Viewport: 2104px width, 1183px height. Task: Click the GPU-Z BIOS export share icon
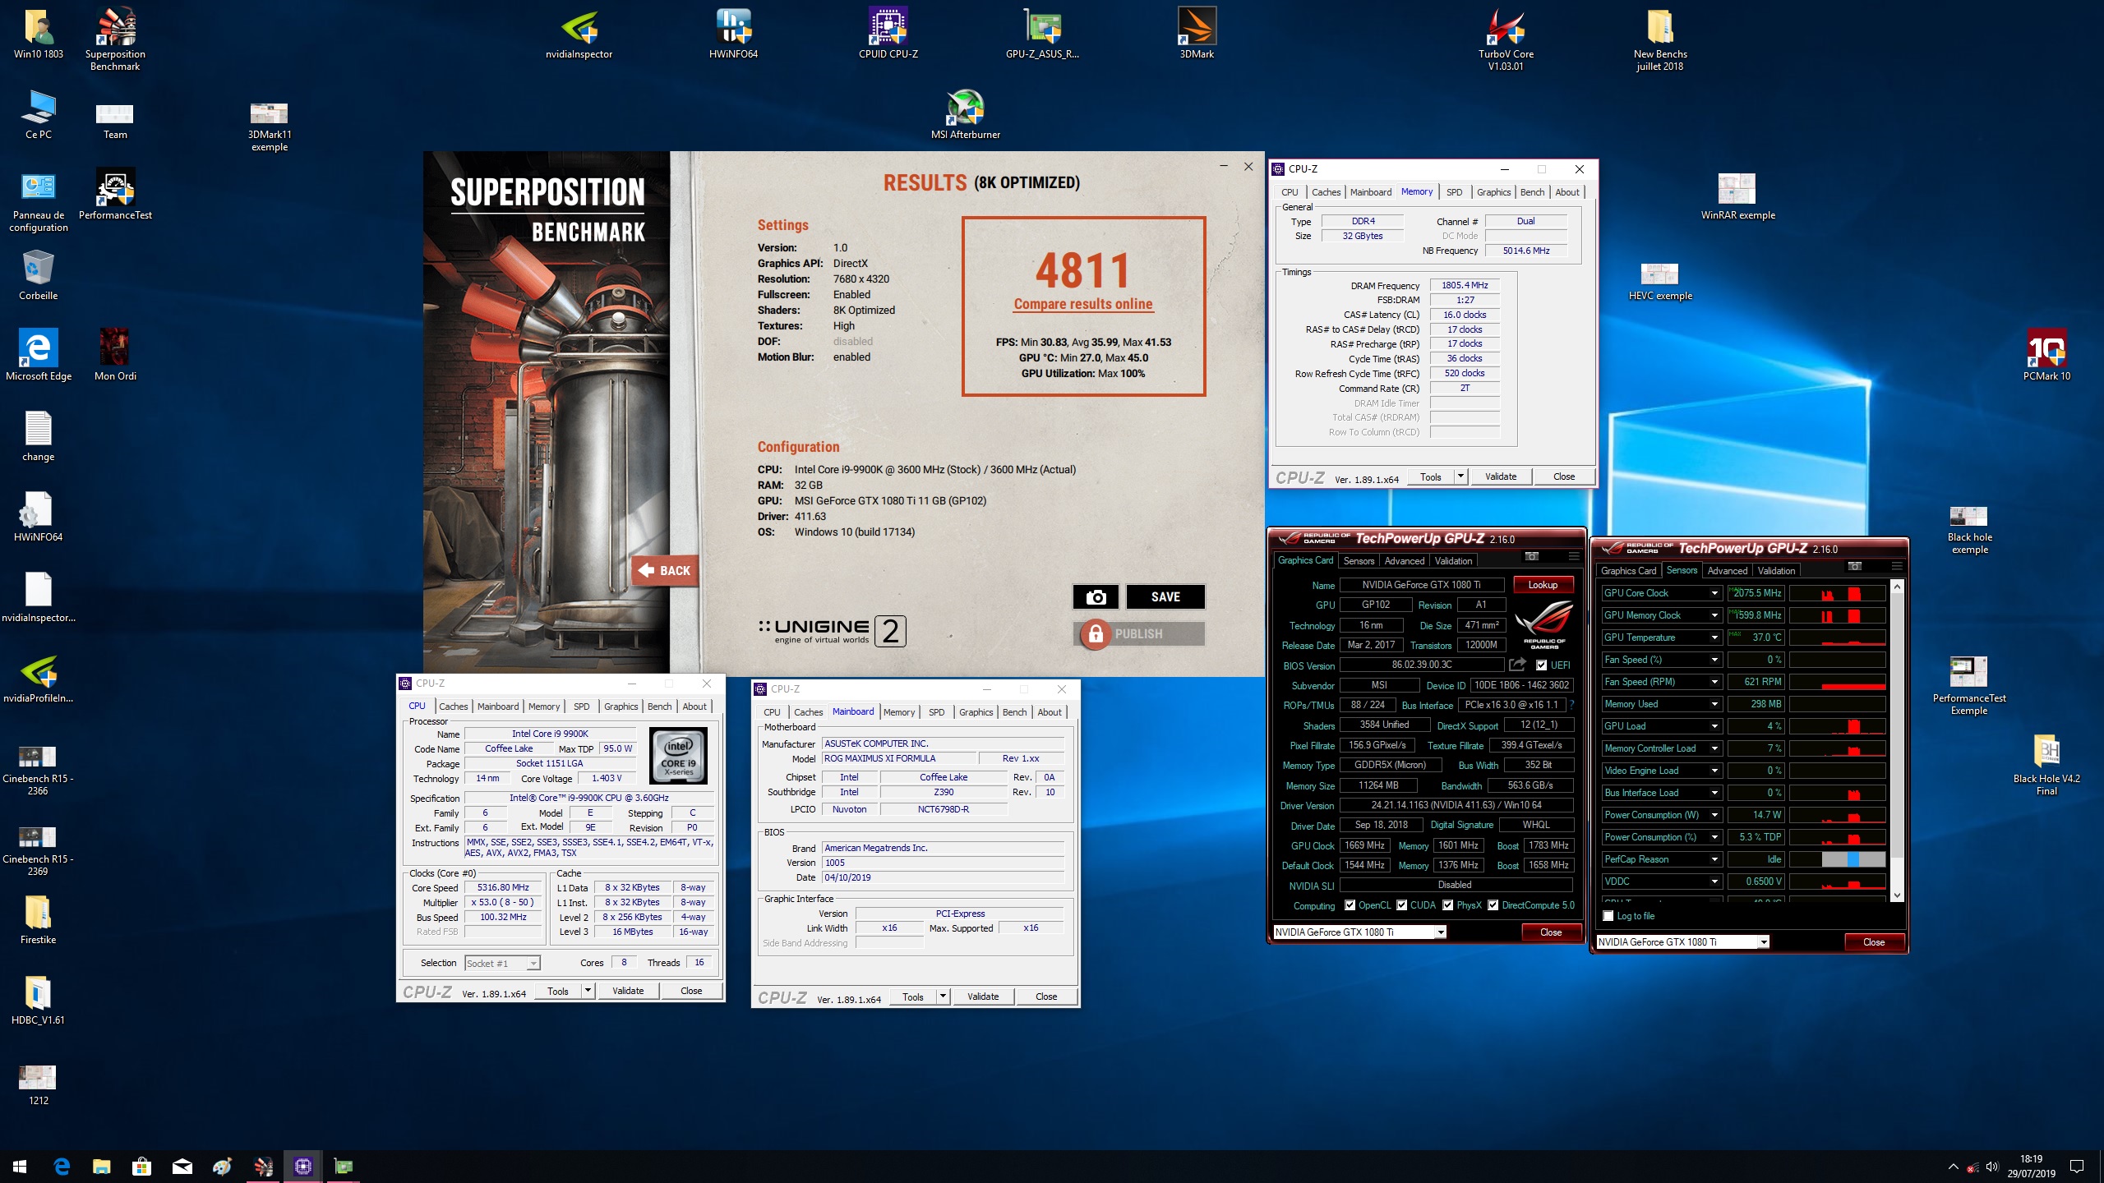click(x=1517, y=665)
